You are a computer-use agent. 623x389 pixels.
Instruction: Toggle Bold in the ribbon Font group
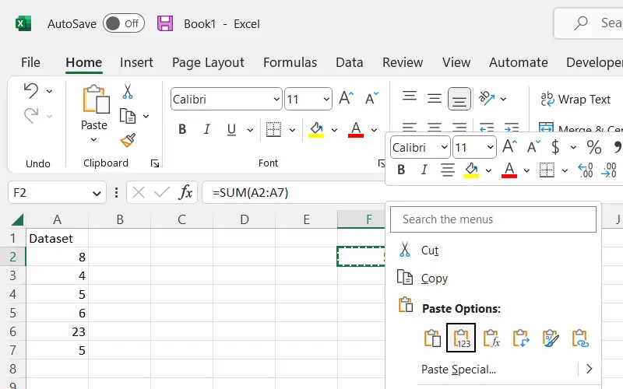coord(182,129)
